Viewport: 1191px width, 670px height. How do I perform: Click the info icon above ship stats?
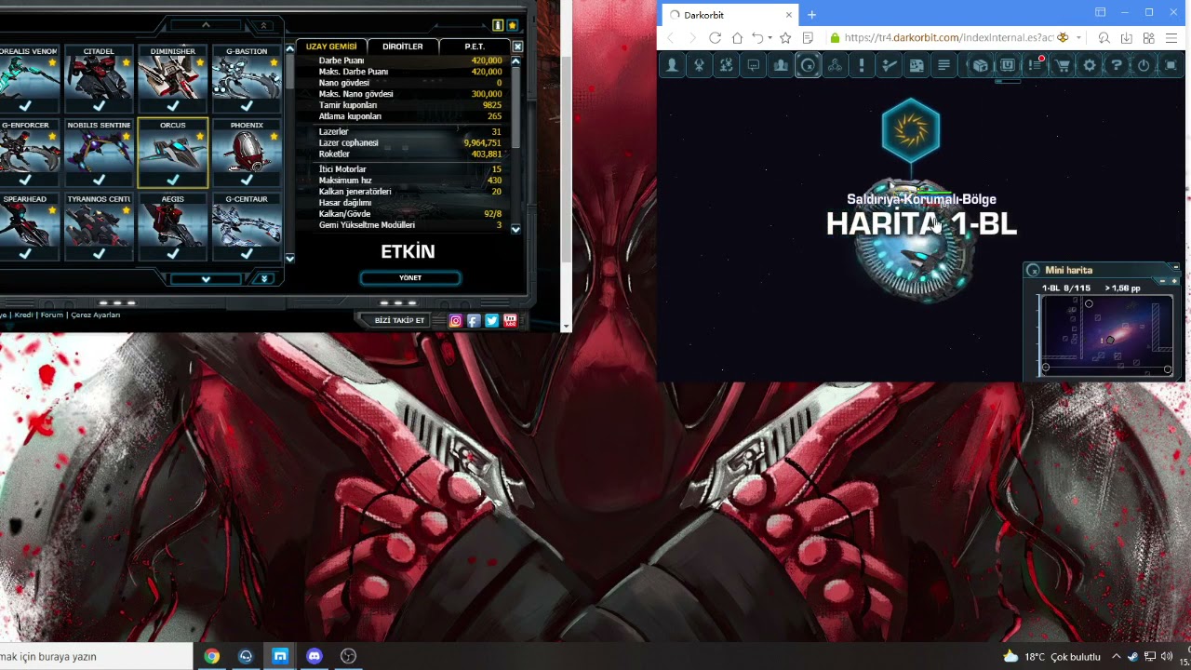coord(498,25)
